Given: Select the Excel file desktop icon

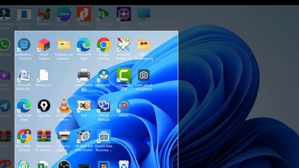Looking at the screenshot, I should [x=43, y=164].
